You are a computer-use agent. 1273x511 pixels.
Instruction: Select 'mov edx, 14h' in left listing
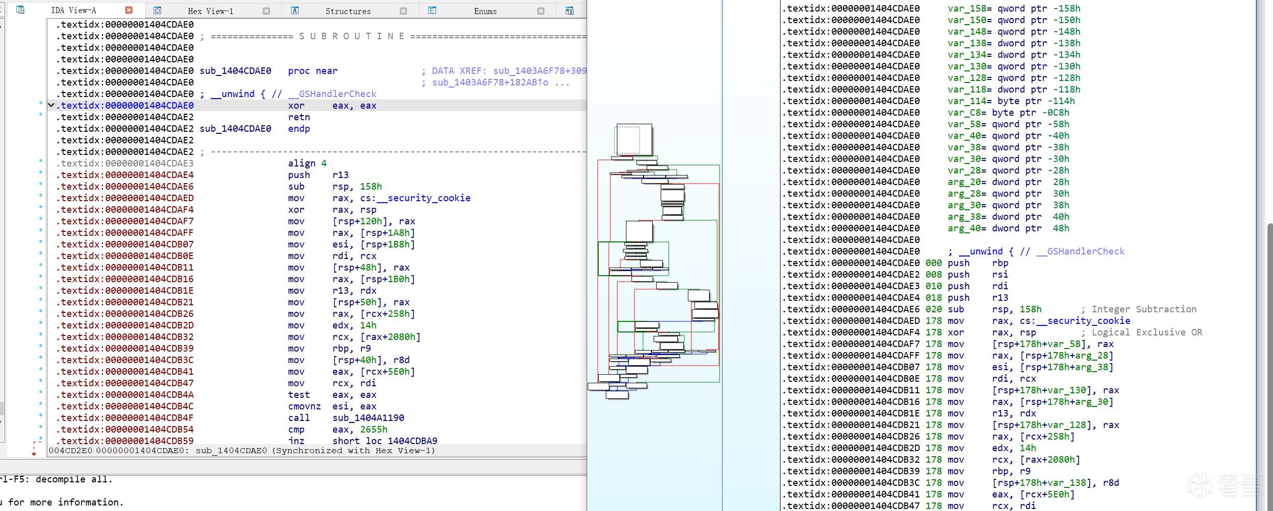(332, 325)
